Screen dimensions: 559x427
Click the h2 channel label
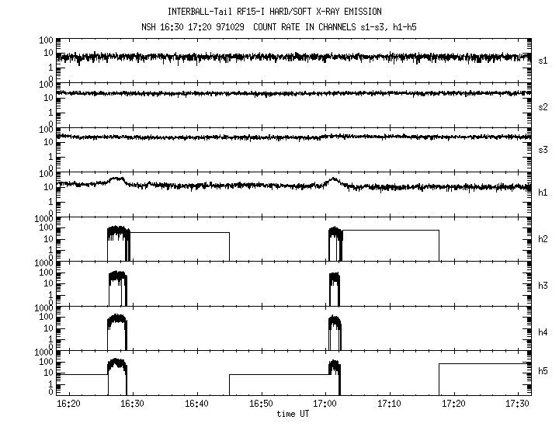pos(544,240)
